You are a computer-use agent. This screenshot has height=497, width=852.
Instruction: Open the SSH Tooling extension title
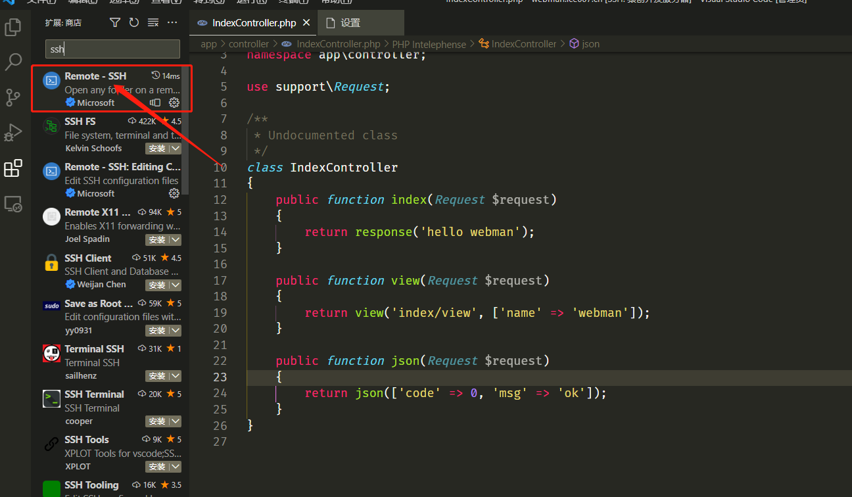[91, 485]
